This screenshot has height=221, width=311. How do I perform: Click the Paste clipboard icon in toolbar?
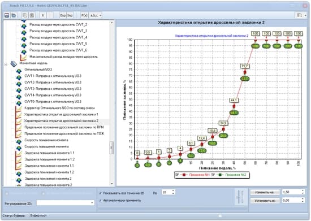click(x=32, y=15)
